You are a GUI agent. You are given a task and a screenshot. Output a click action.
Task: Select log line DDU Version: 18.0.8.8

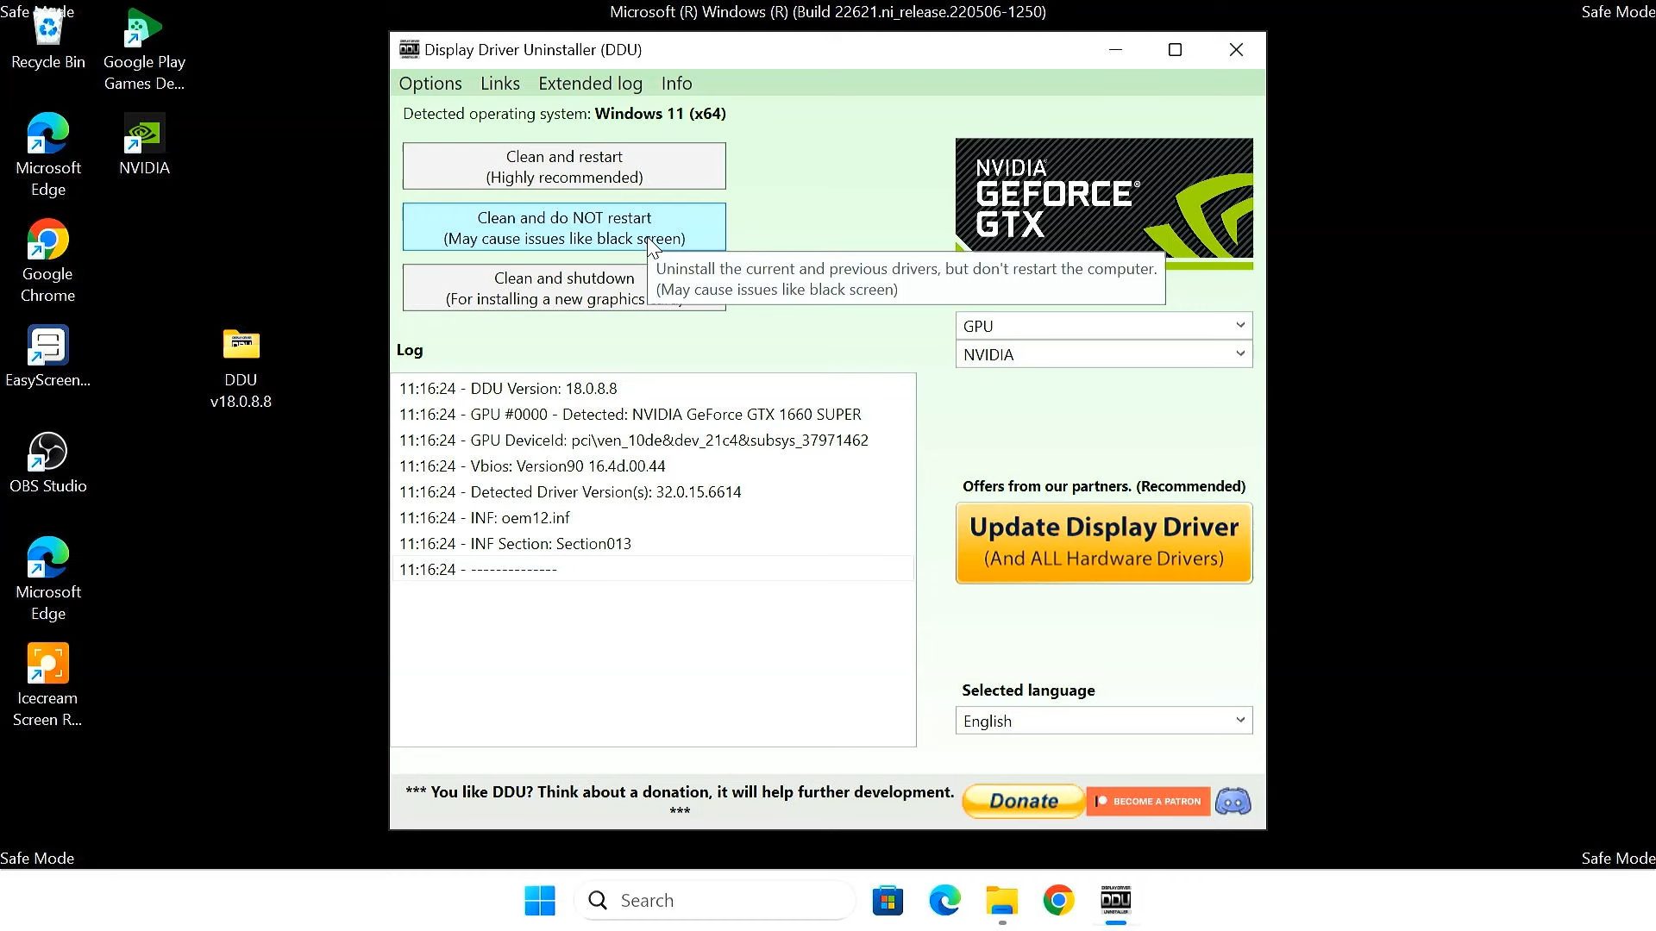point(653,389)
